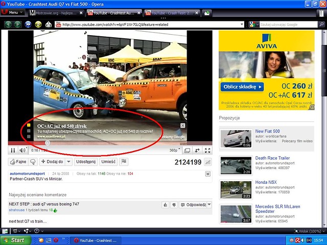The height and width of the screenshot is (245, 327).
Task: Click the expand player arrow icon
Action: [197, 151]
